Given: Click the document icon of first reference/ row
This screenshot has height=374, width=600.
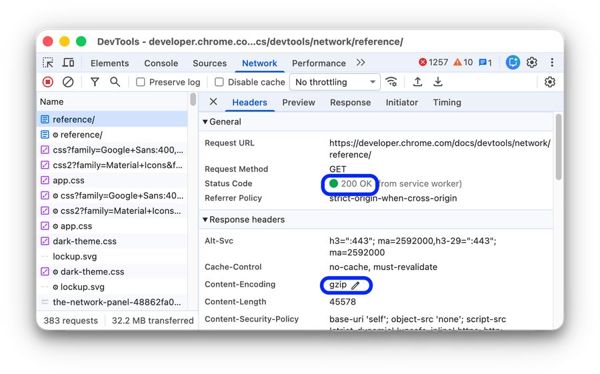Looking at the screenshot, I should pos(45,119).
